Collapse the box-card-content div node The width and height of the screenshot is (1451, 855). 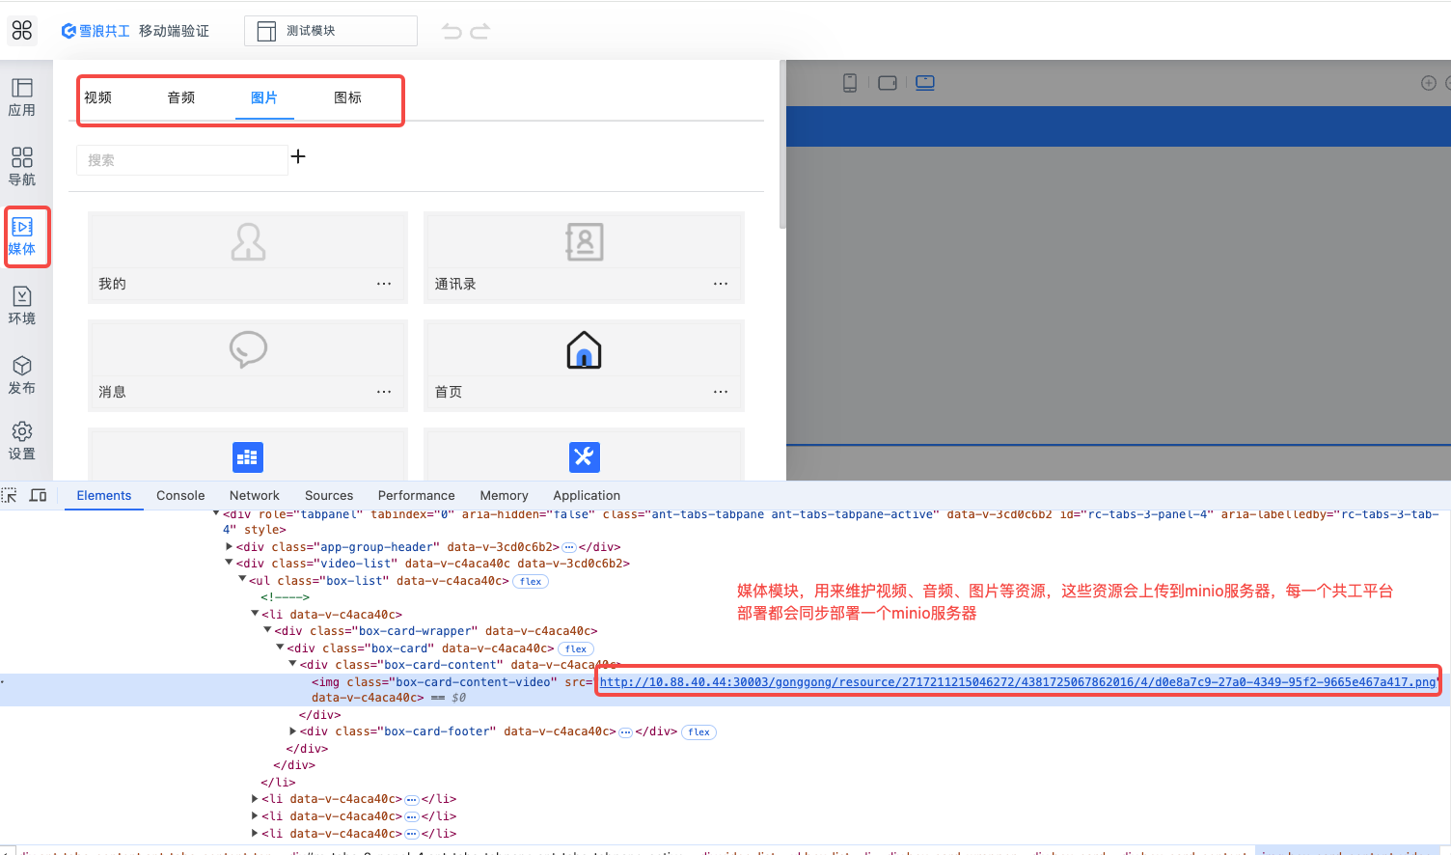pyautogui.click(x=292, y=664)
